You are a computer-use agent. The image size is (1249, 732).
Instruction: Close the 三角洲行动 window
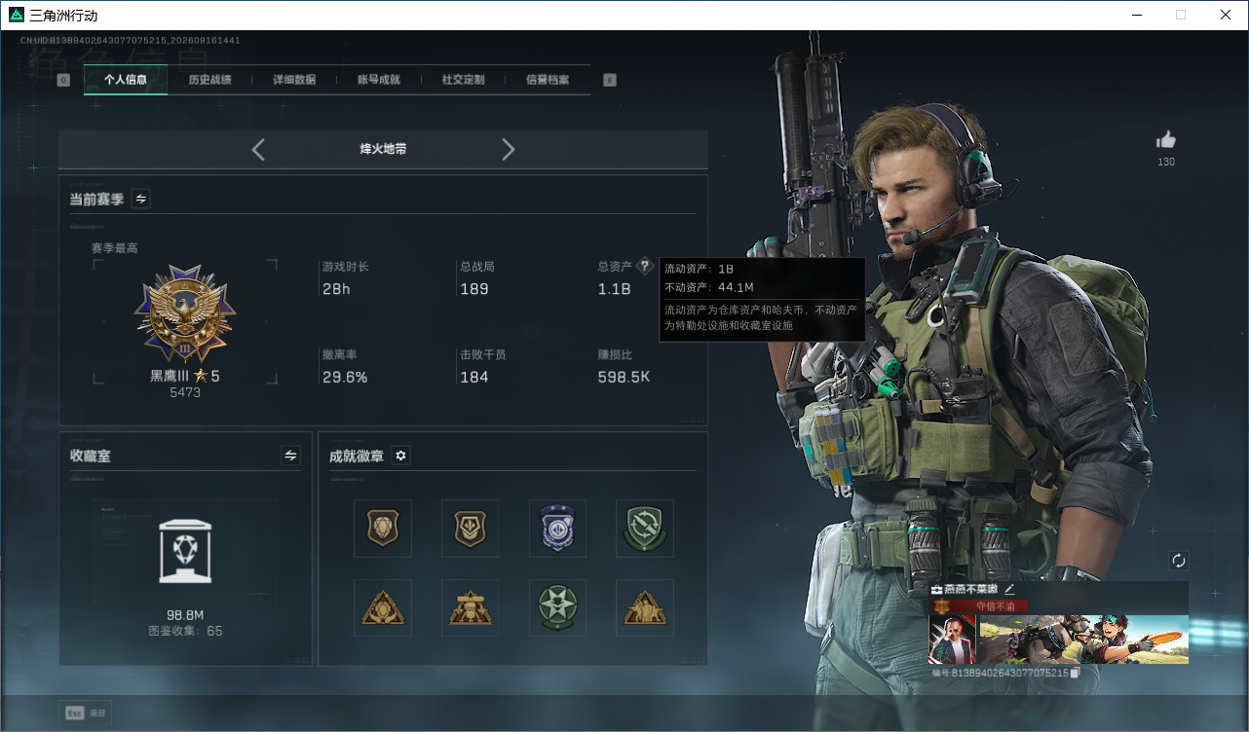1226,15
